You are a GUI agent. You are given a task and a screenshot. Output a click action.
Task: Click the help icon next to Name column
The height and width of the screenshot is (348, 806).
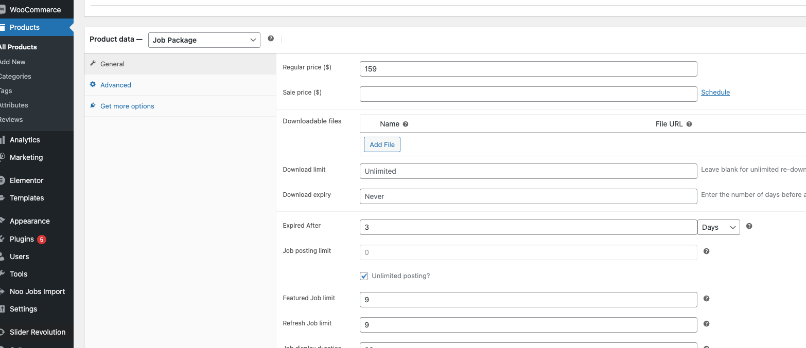(406, 124)
